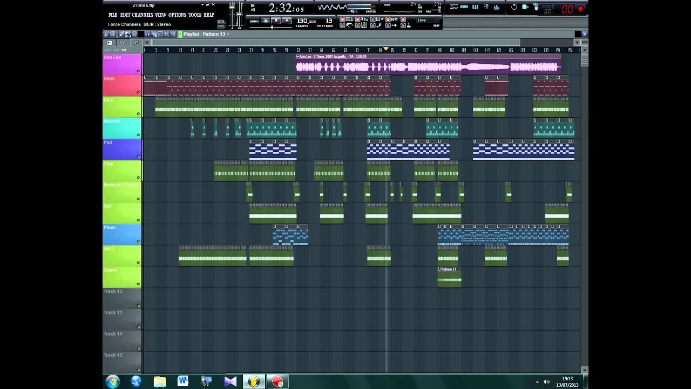Click the Pattern 17 clip on Snare track

pos(449,277)
